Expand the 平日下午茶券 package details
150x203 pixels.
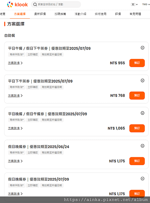click(143, 81)
